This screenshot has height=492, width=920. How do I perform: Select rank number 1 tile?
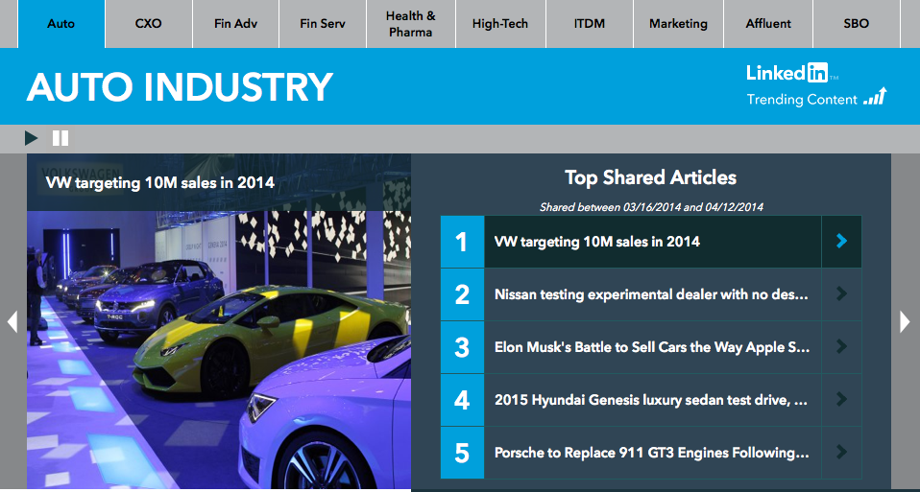tap(462, 242)
